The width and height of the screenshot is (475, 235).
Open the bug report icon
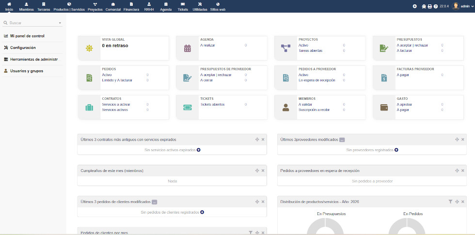point(424,6)
